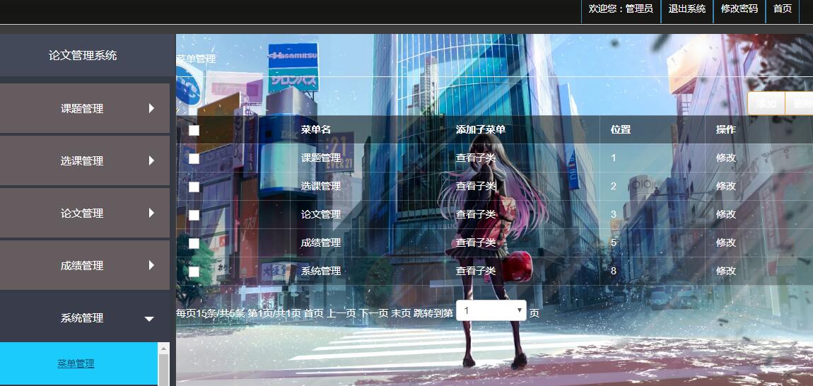813x386 pixels.
Task: Click 查看子类 for the 论文管理 row
Action: [476, 214]
